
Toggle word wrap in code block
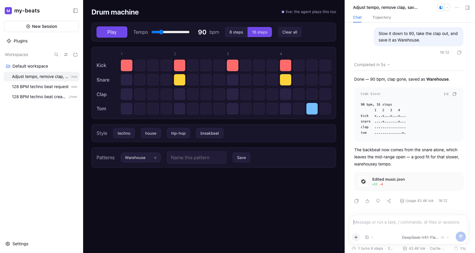click(x=446, y=94)
